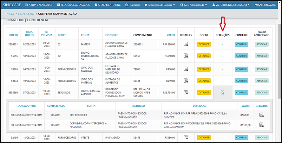
Task: Open Atendimento SINC help
Action: click(x=108, y=5)
